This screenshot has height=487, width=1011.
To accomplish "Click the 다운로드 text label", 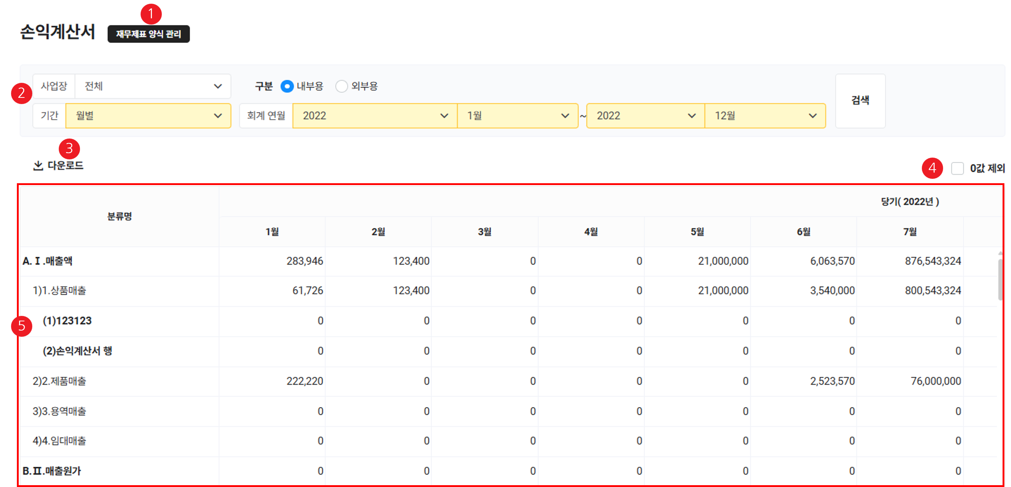I will pos(66,166).
